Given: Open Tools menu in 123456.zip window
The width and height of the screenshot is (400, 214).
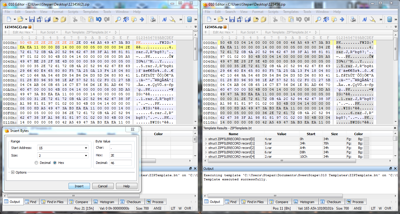Looking at the screenshot, I should pyautogui.click(x=307, y=12).
